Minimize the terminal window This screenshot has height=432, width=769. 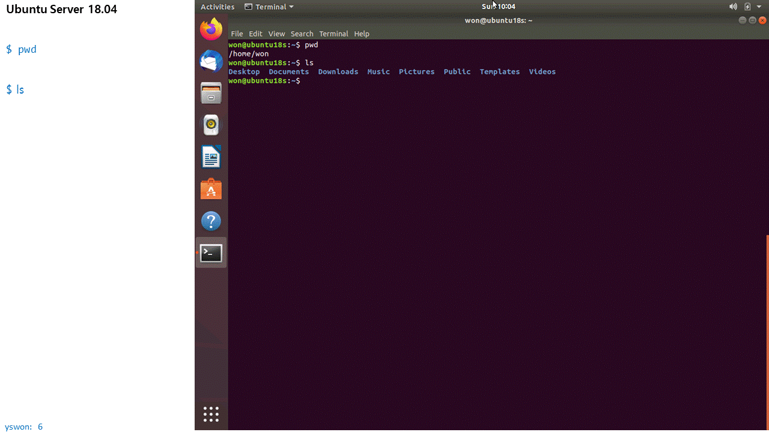pos(742,20)
